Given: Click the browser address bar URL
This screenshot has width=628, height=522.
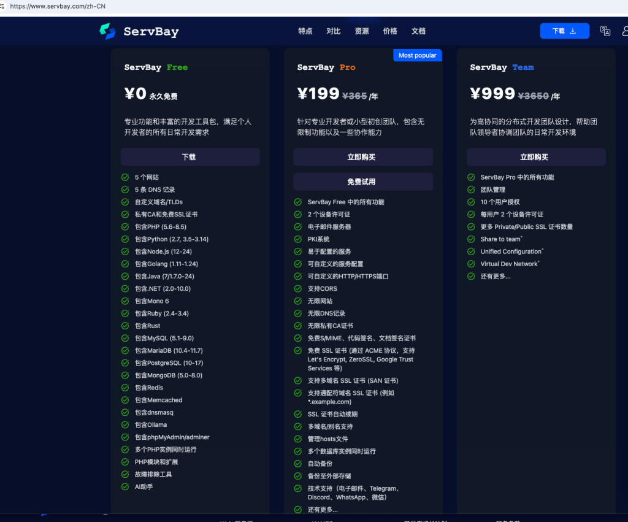Looking at the screenshot, I should click(x=58, y=6).
